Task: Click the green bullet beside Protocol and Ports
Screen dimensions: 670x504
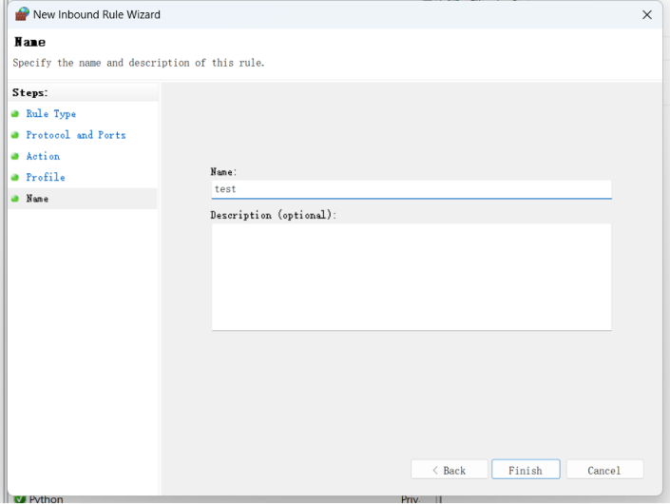Action: (x=15, y=135)
